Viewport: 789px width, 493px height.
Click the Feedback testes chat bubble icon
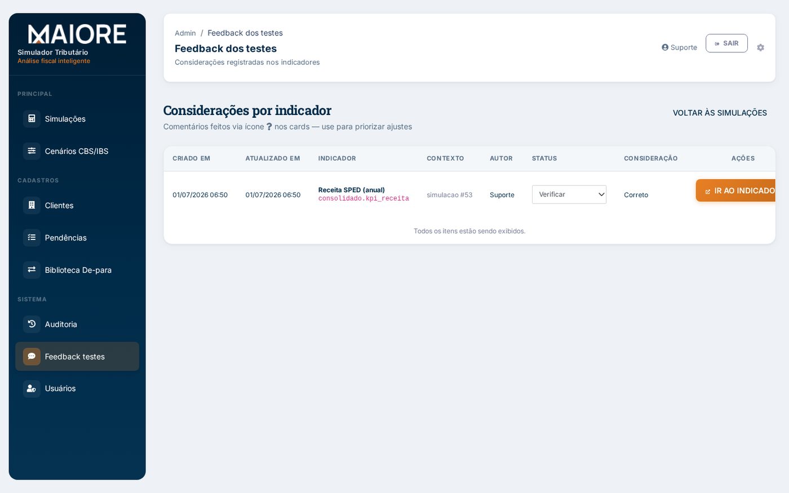32,357
